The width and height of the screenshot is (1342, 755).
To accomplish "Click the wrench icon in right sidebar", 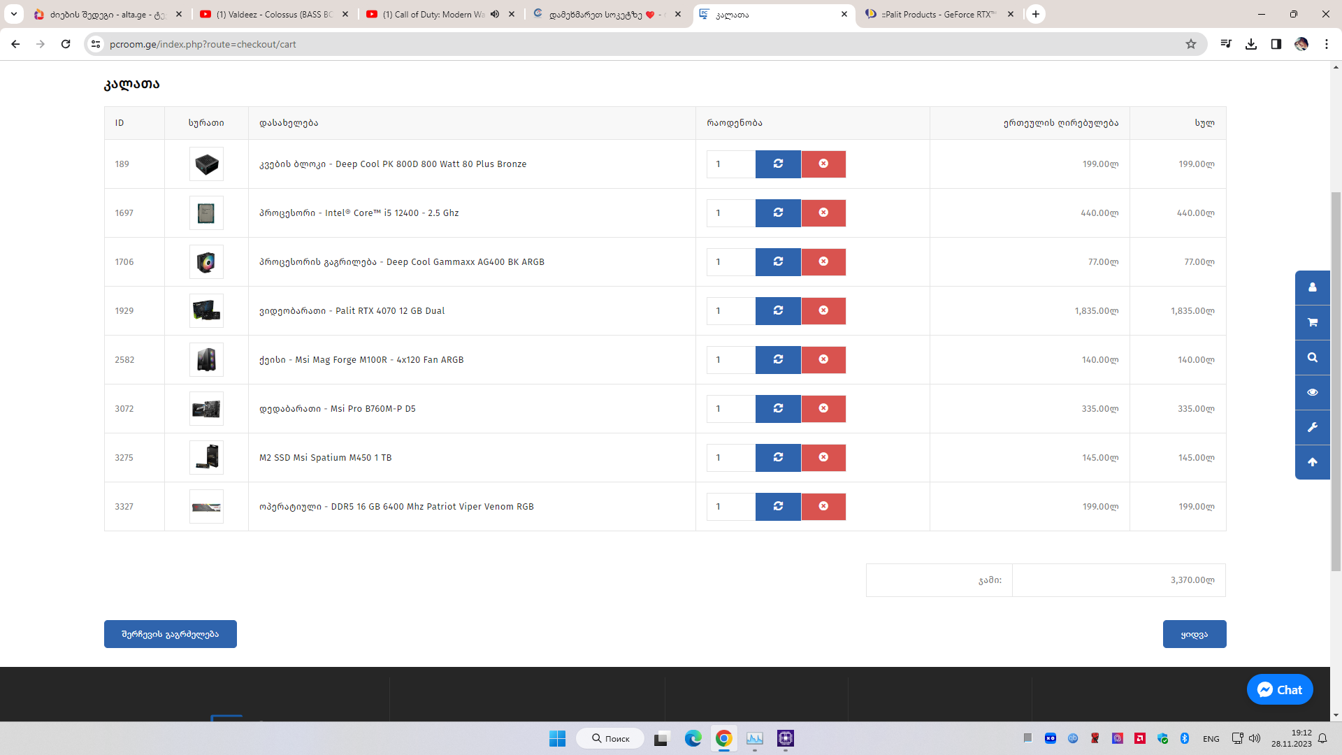I will pyautogui.click(x=1313, y=427).
